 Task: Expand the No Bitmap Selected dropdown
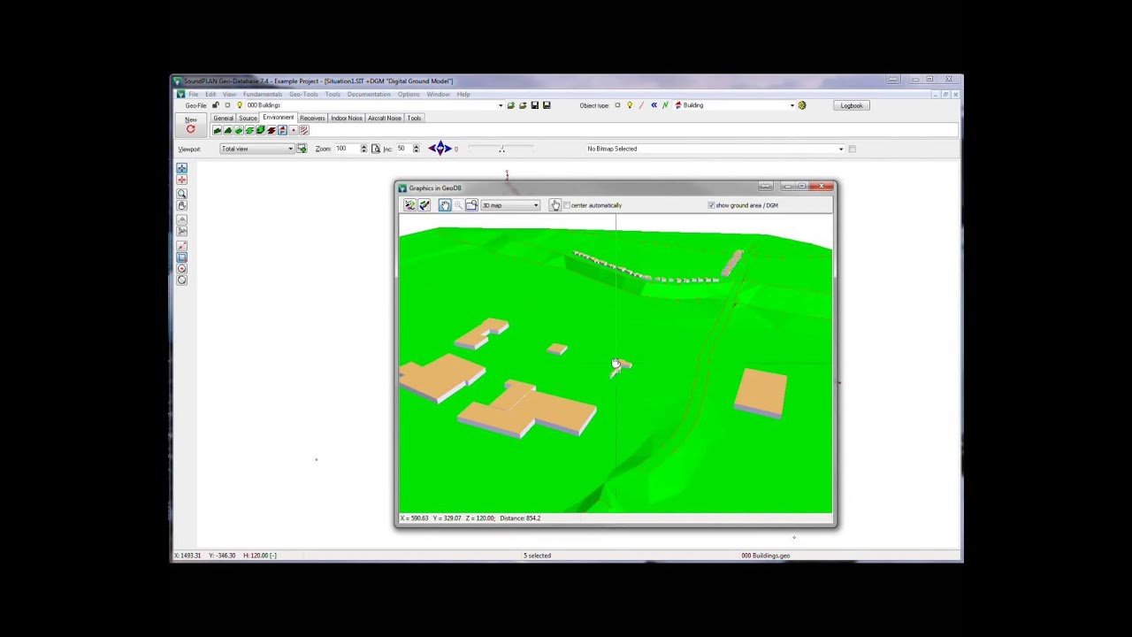841,149
